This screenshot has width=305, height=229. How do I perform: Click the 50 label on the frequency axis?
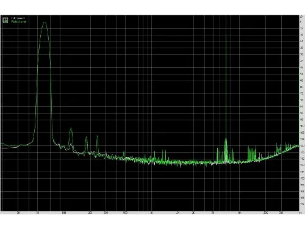[x=38, y=213]
